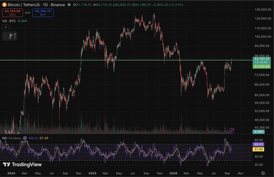Click the H84,174.10 high price value
Screen dimensions: 274x177
pos(102,5)
